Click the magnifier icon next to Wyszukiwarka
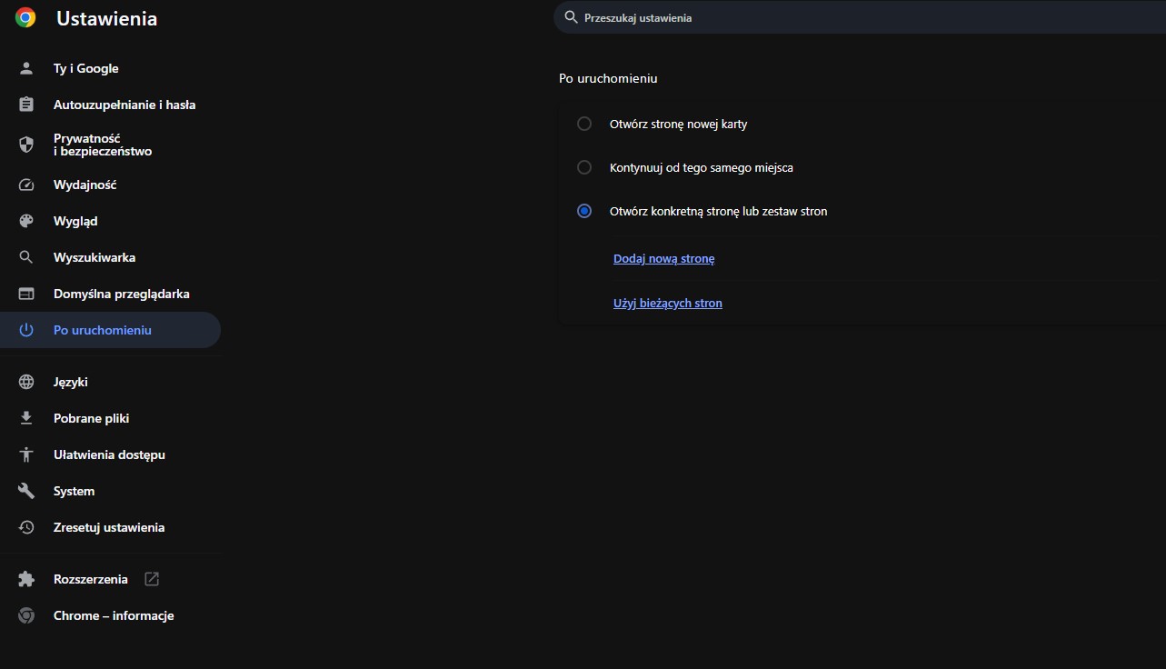The height and width of the screenshot is (669, 1166). click(x=26, y=257)
